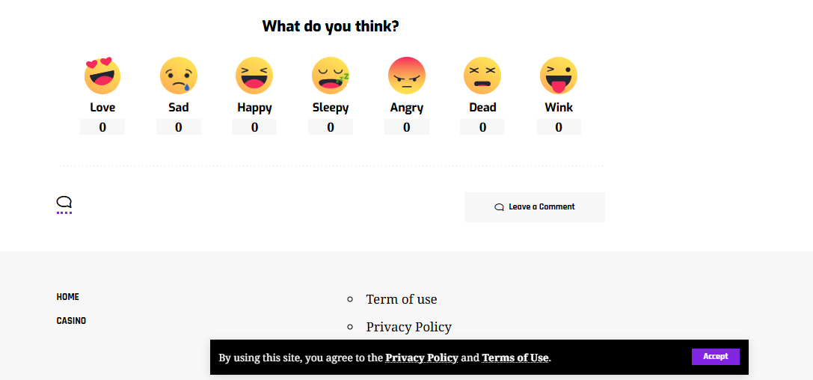The image size is (813, 380).
Task: Open Privacy Policy link in banner
Action: coord(422,358)
